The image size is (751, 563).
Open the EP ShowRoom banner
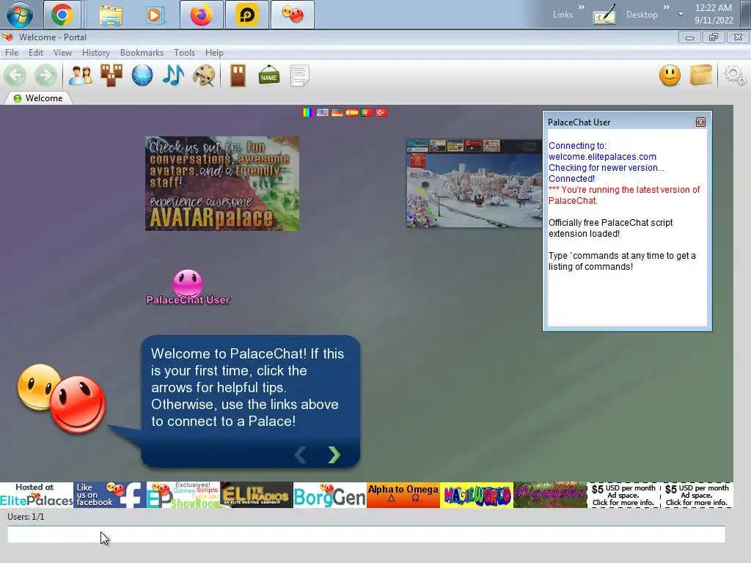[x=183, y=495]
